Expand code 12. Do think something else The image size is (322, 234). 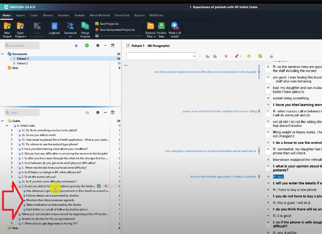(x=12, y=130)
